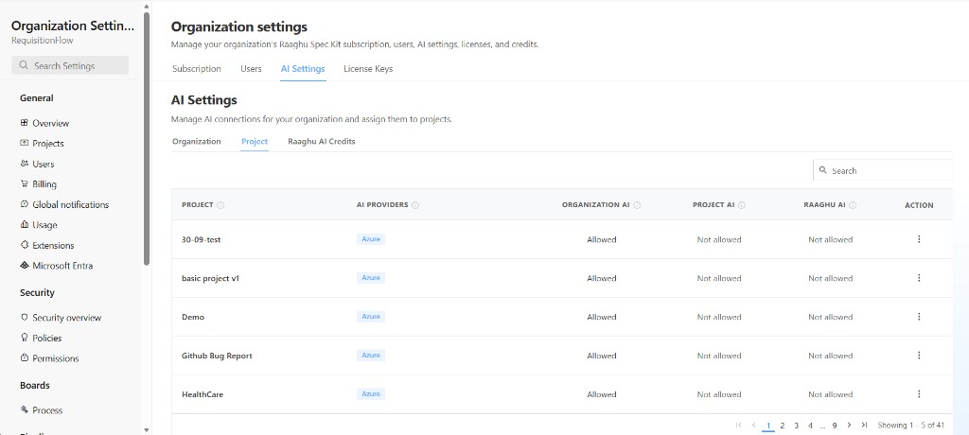The width and height of the screenshot is (969, 435).
Task: Click sidebar scroll down arrow
Action: coord(147,429)
